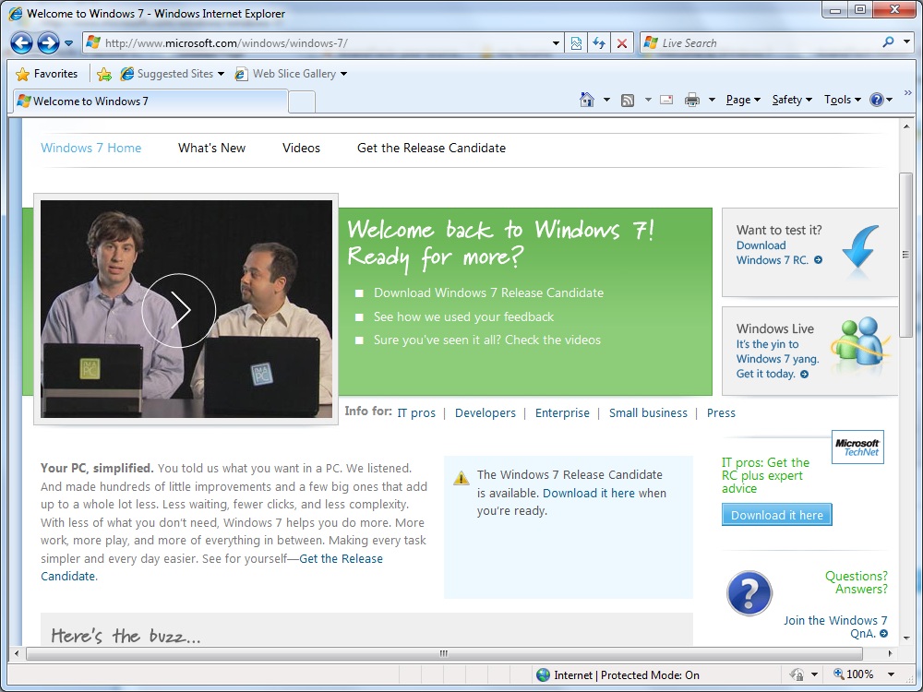Open Enterprise info link
The width and height of the screenshot is (923, 692).
pyautogui.click(x=562, y=412)
